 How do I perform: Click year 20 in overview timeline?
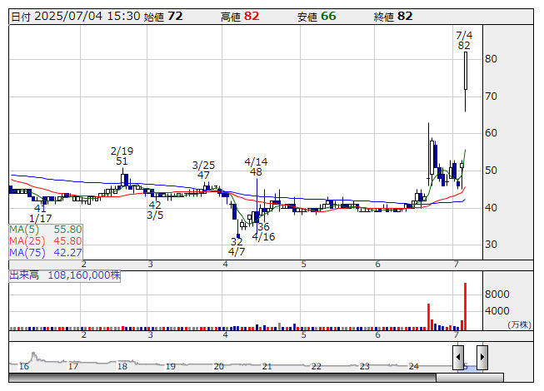coord(218,366)
